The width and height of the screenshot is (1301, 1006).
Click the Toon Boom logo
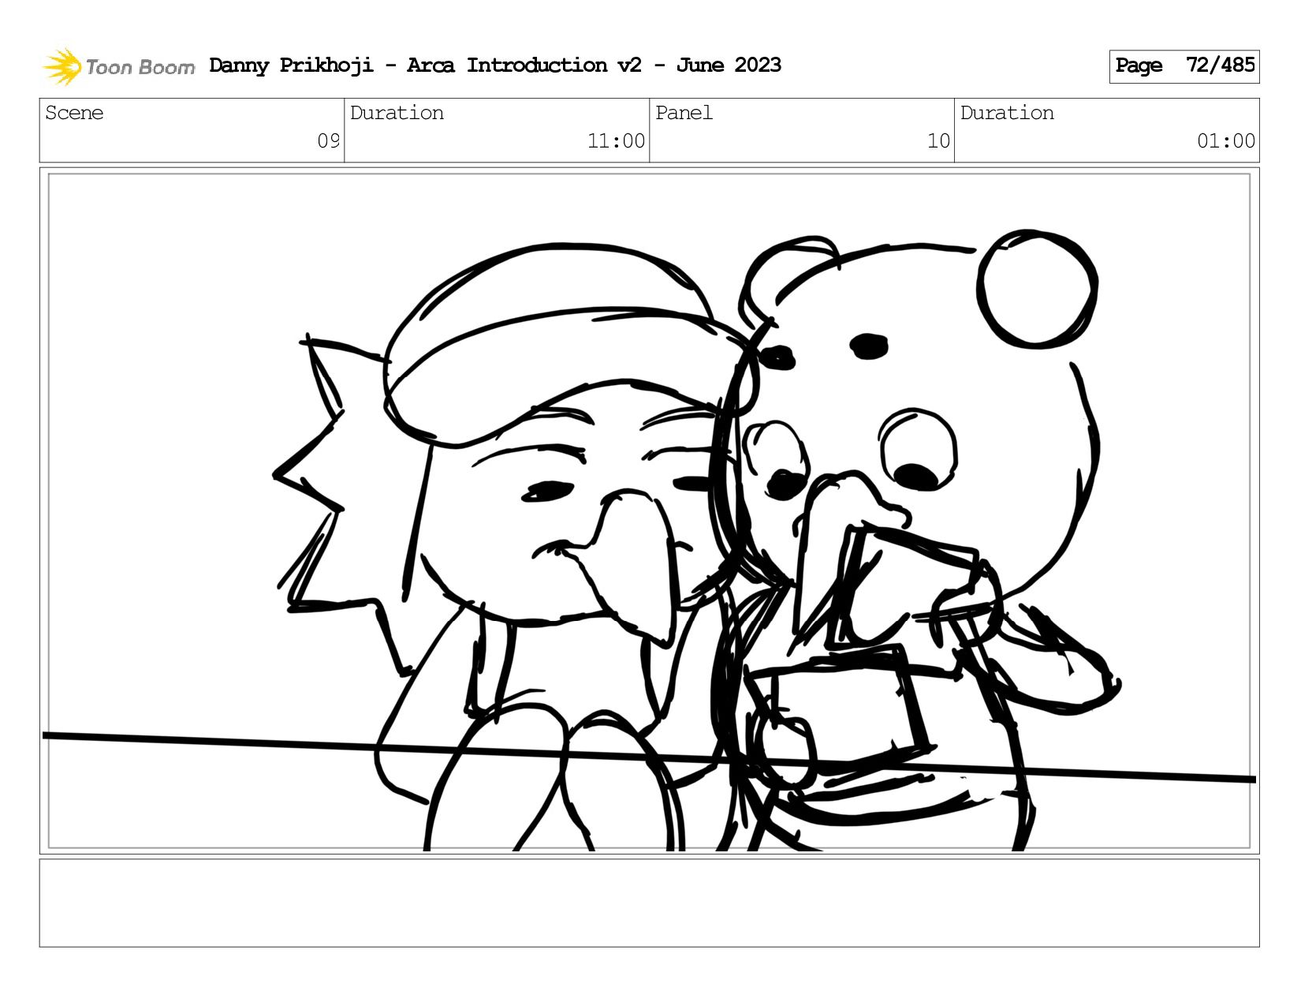118,66
